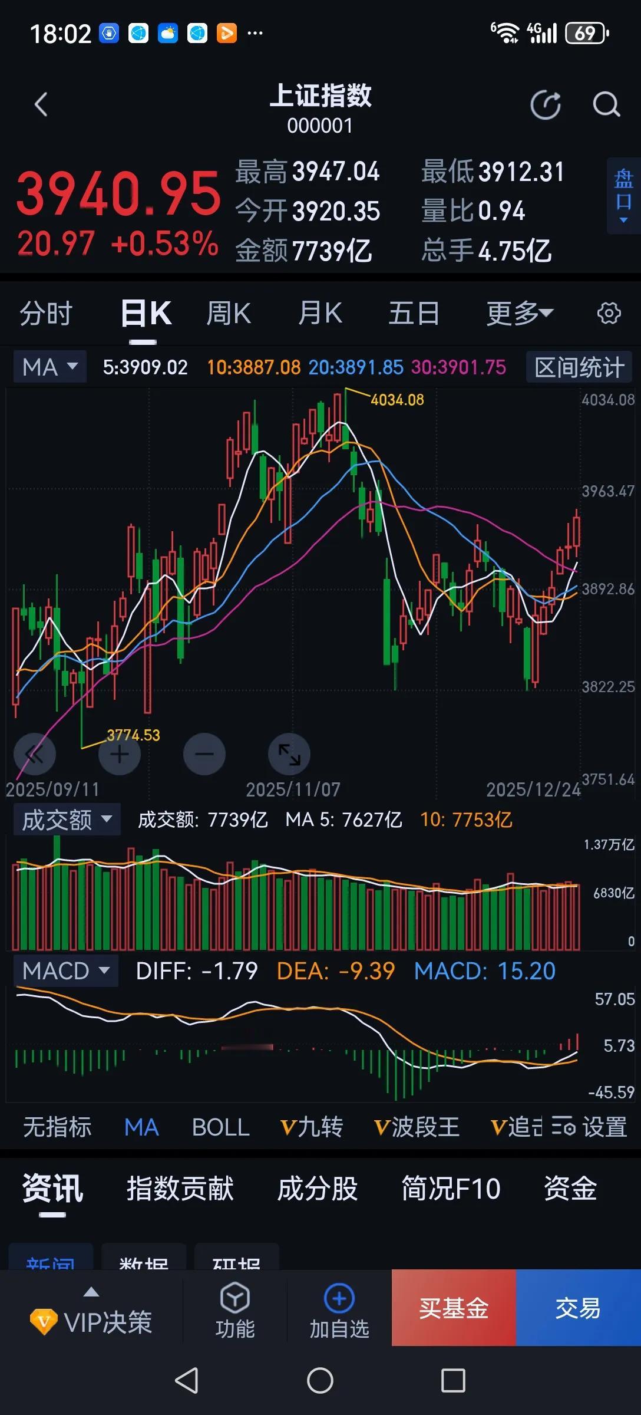Screen dimensions: 641x1415
Task: Tap the 交易 button
Action: coord(579,1308)
